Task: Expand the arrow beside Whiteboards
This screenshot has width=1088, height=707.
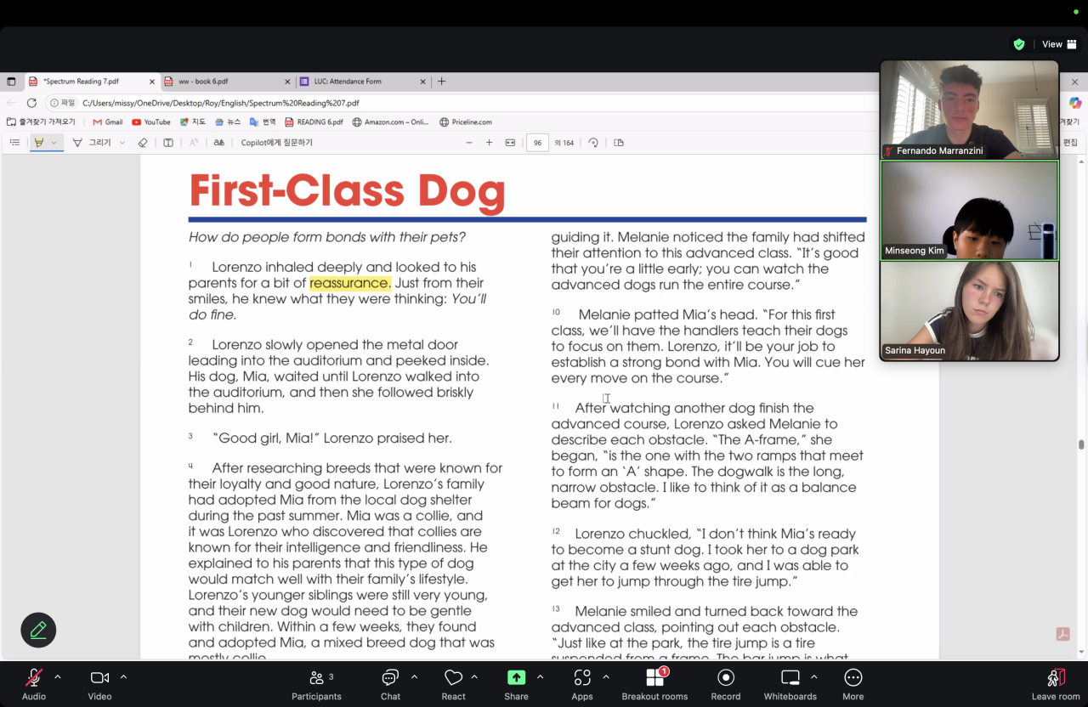Action: pos(813,677)
